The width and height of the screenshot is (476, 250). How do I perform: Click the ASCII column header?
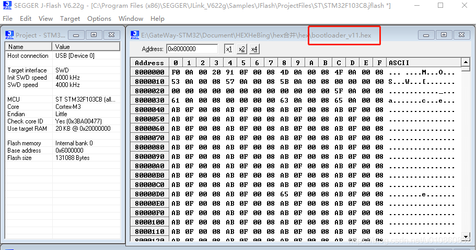[423, 63]
